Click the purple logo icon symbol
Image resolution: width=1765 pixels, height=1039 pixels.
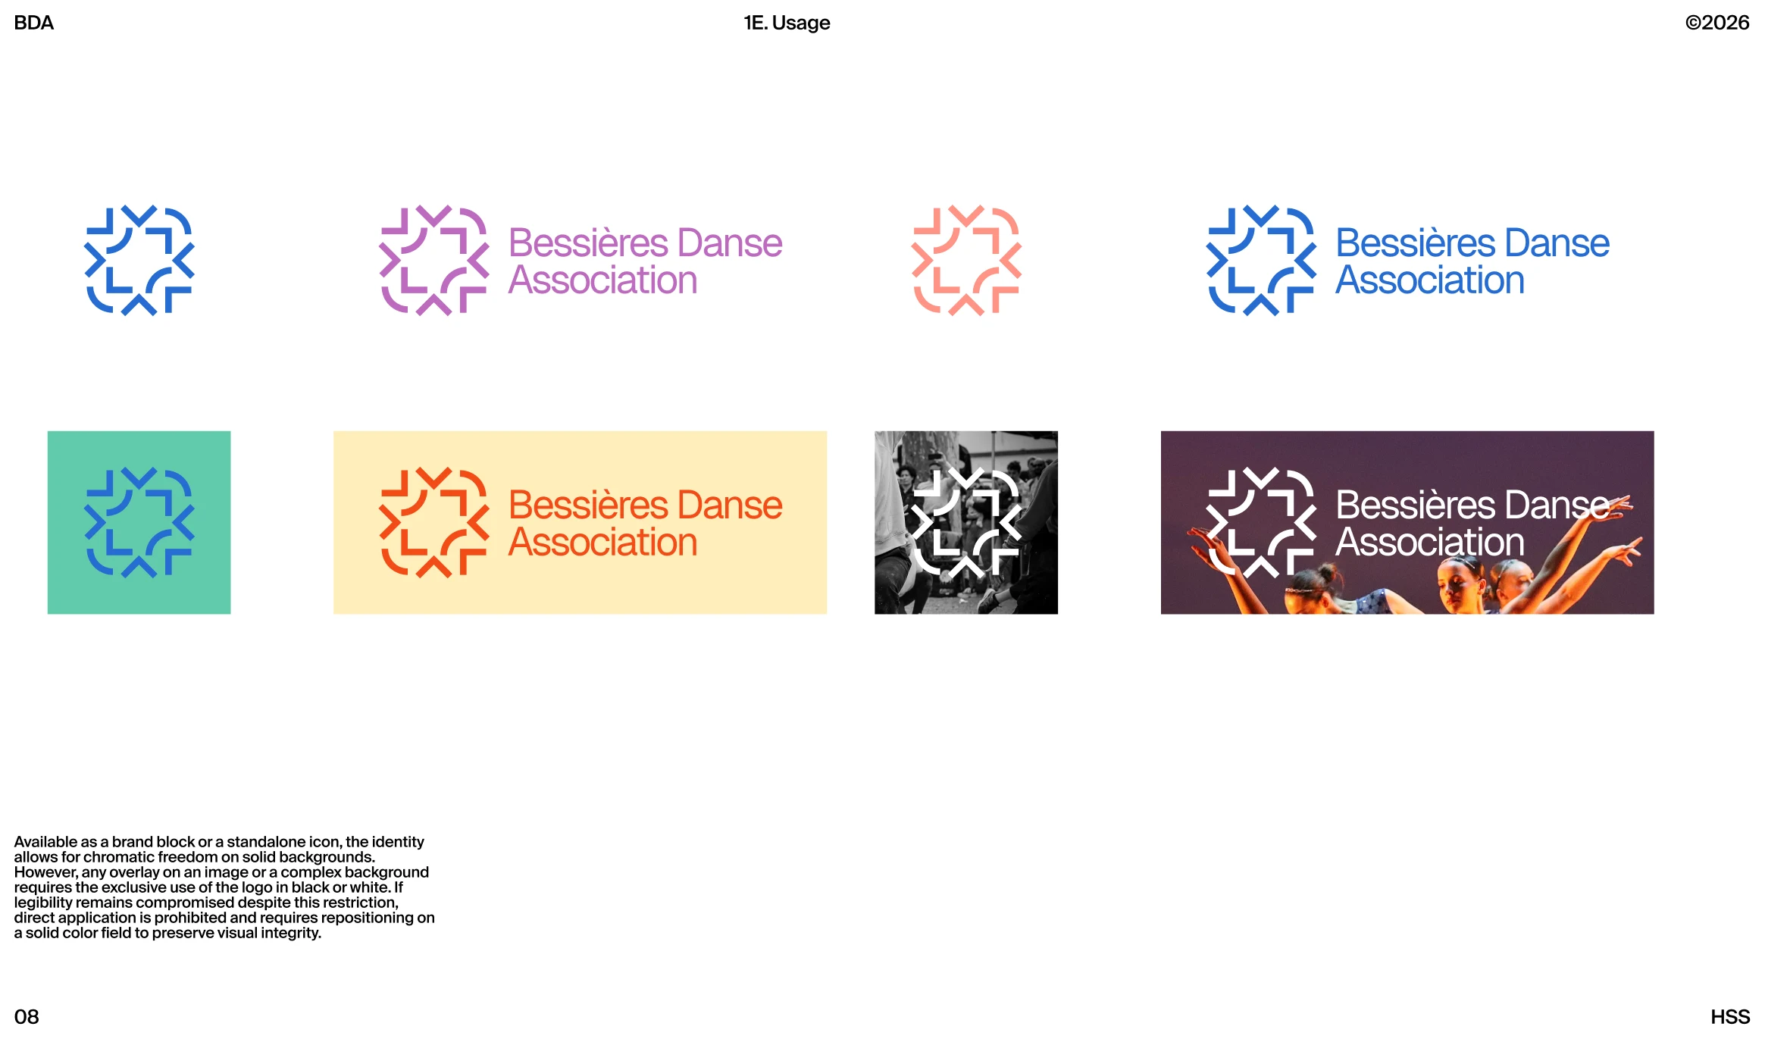pos(433,261)
